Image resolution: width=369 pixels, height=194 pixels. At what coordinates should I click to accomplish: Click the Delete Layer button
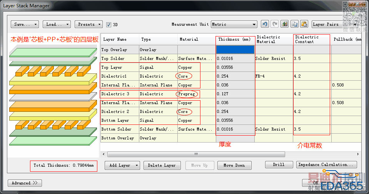pos(162,165)
